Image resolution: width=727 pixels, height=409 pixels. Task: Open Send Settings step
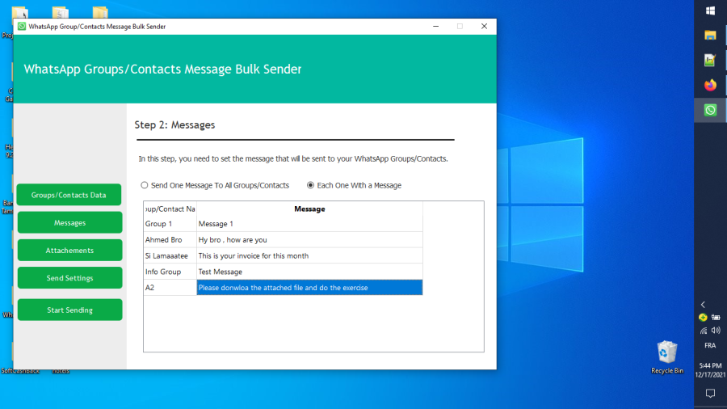pos(69,278)
